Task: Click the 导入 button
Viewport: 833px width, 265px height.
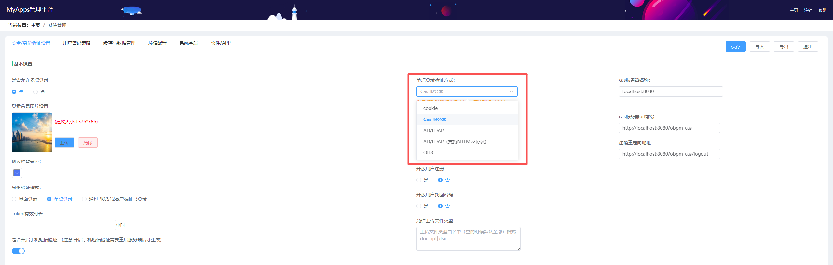Action: [x=759, y=47]
